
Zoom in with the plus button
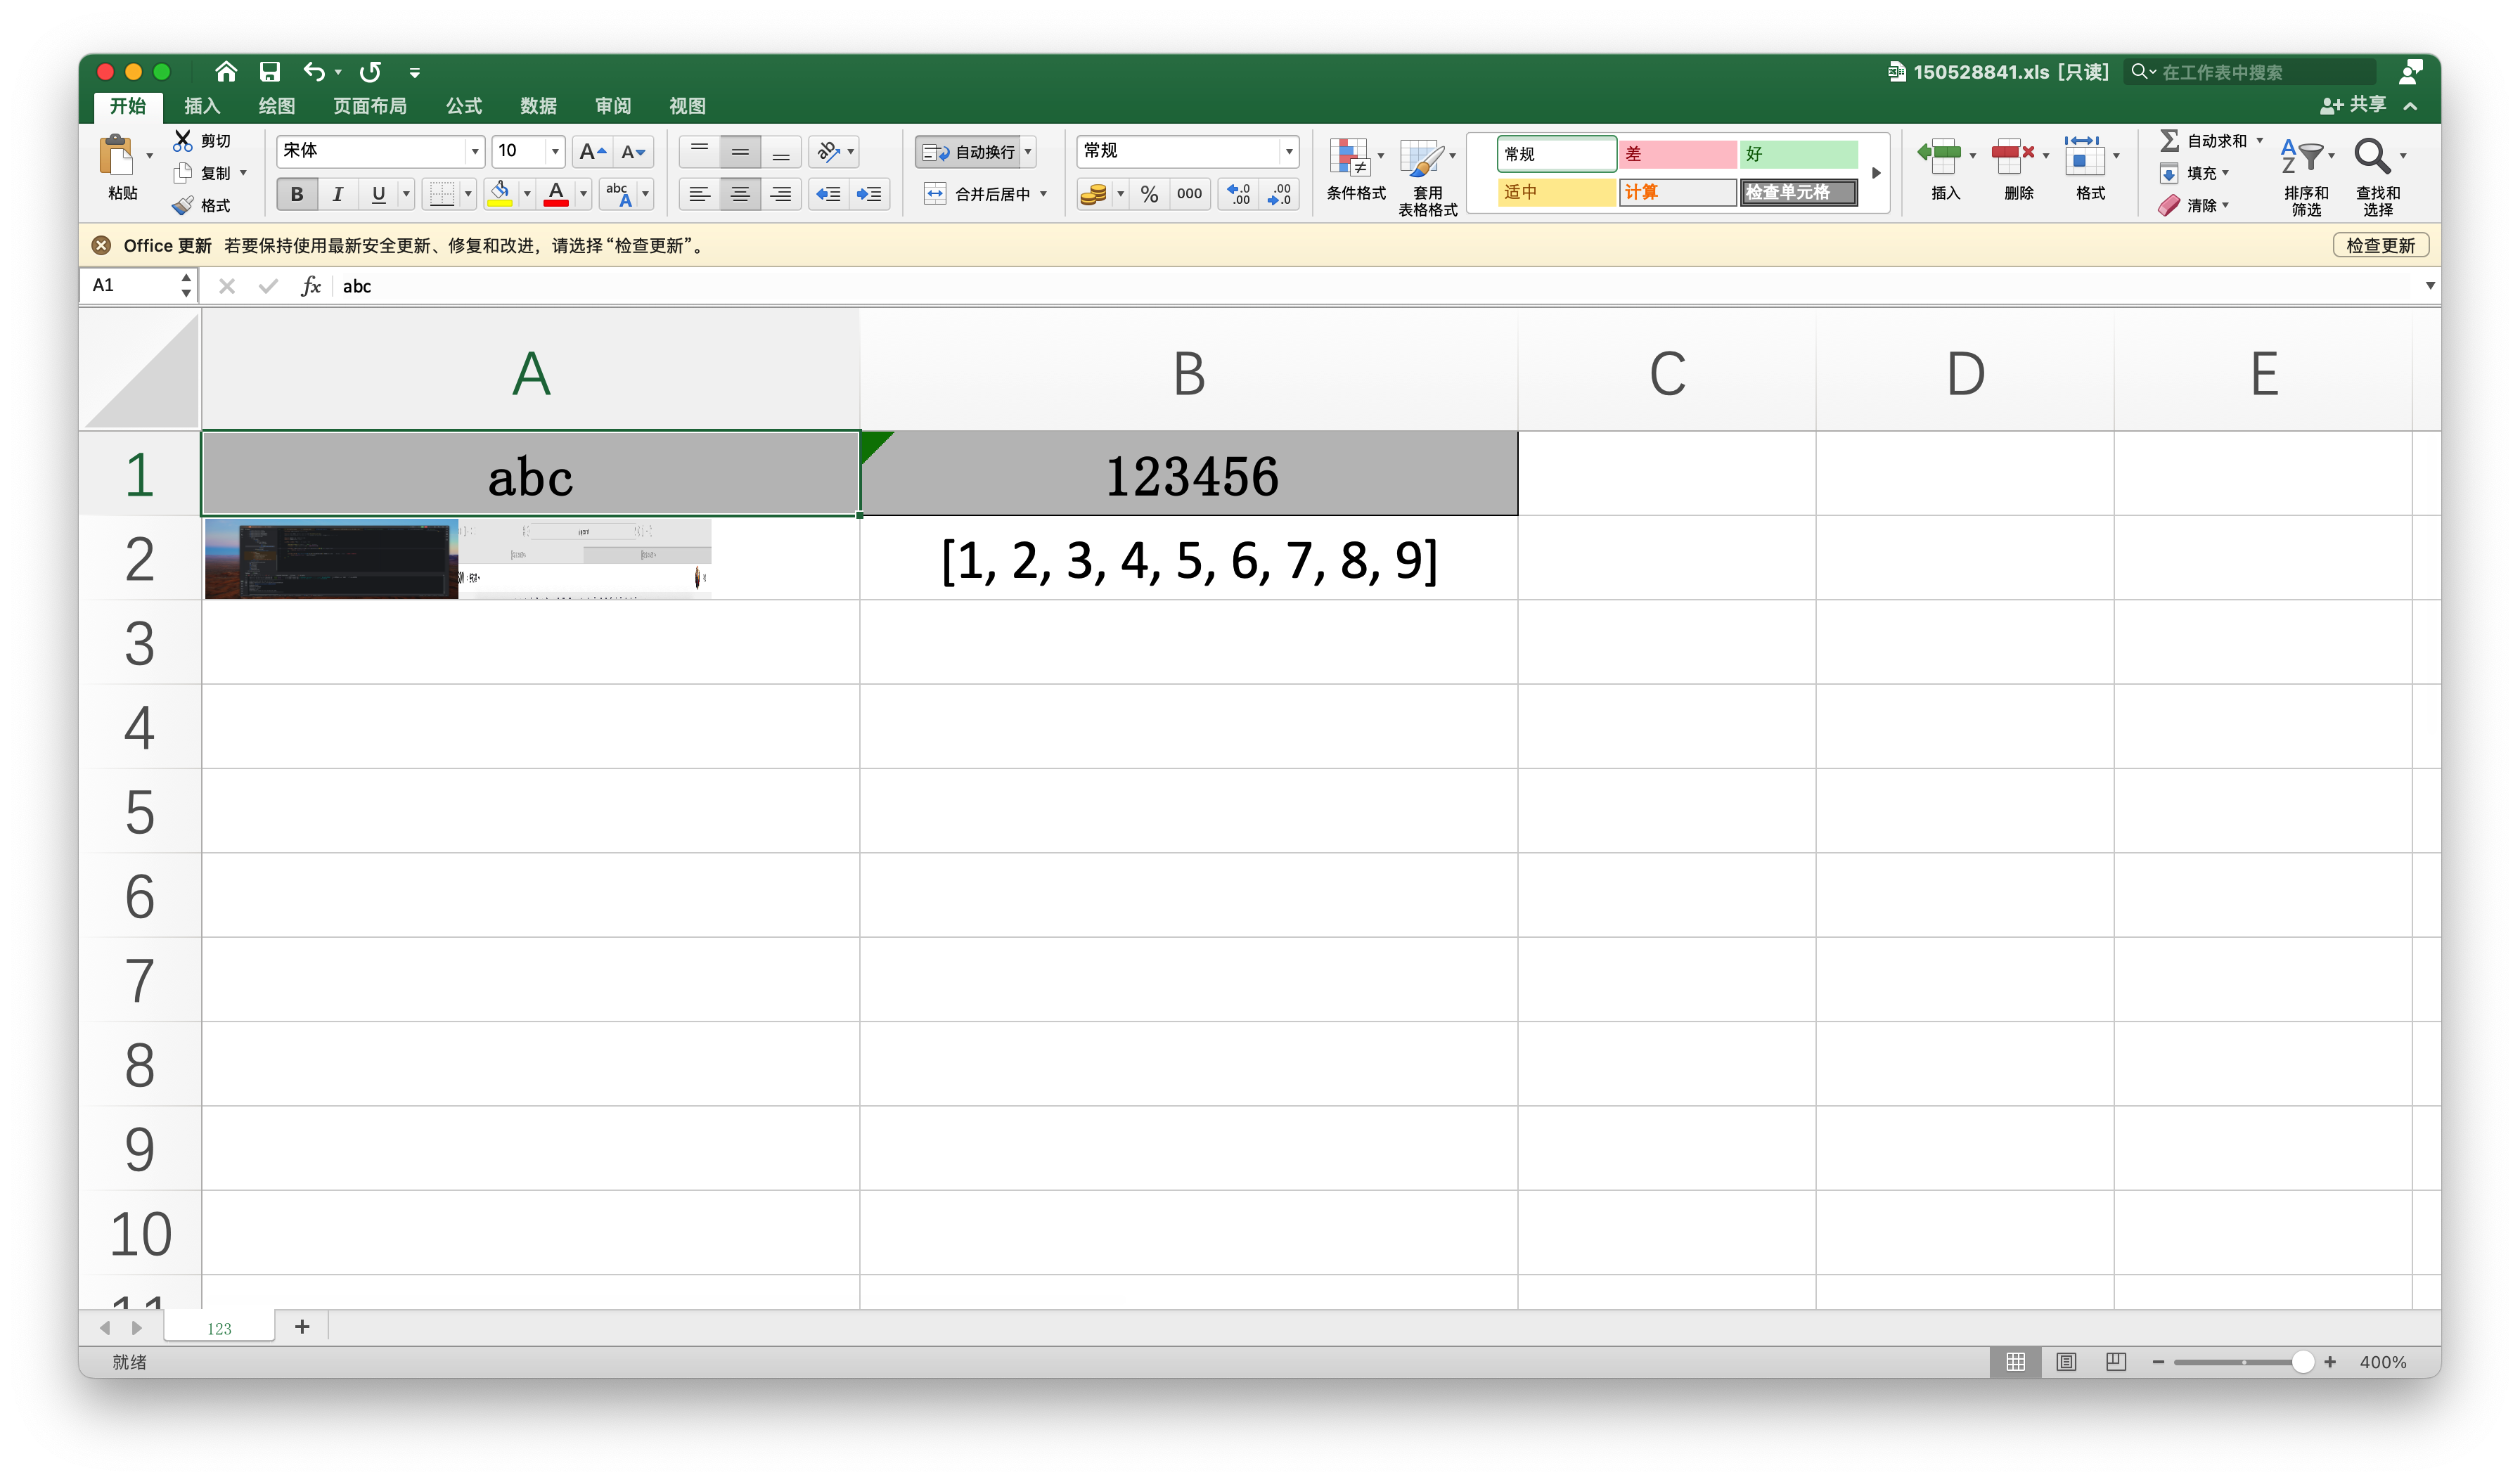point(2330,1362)
